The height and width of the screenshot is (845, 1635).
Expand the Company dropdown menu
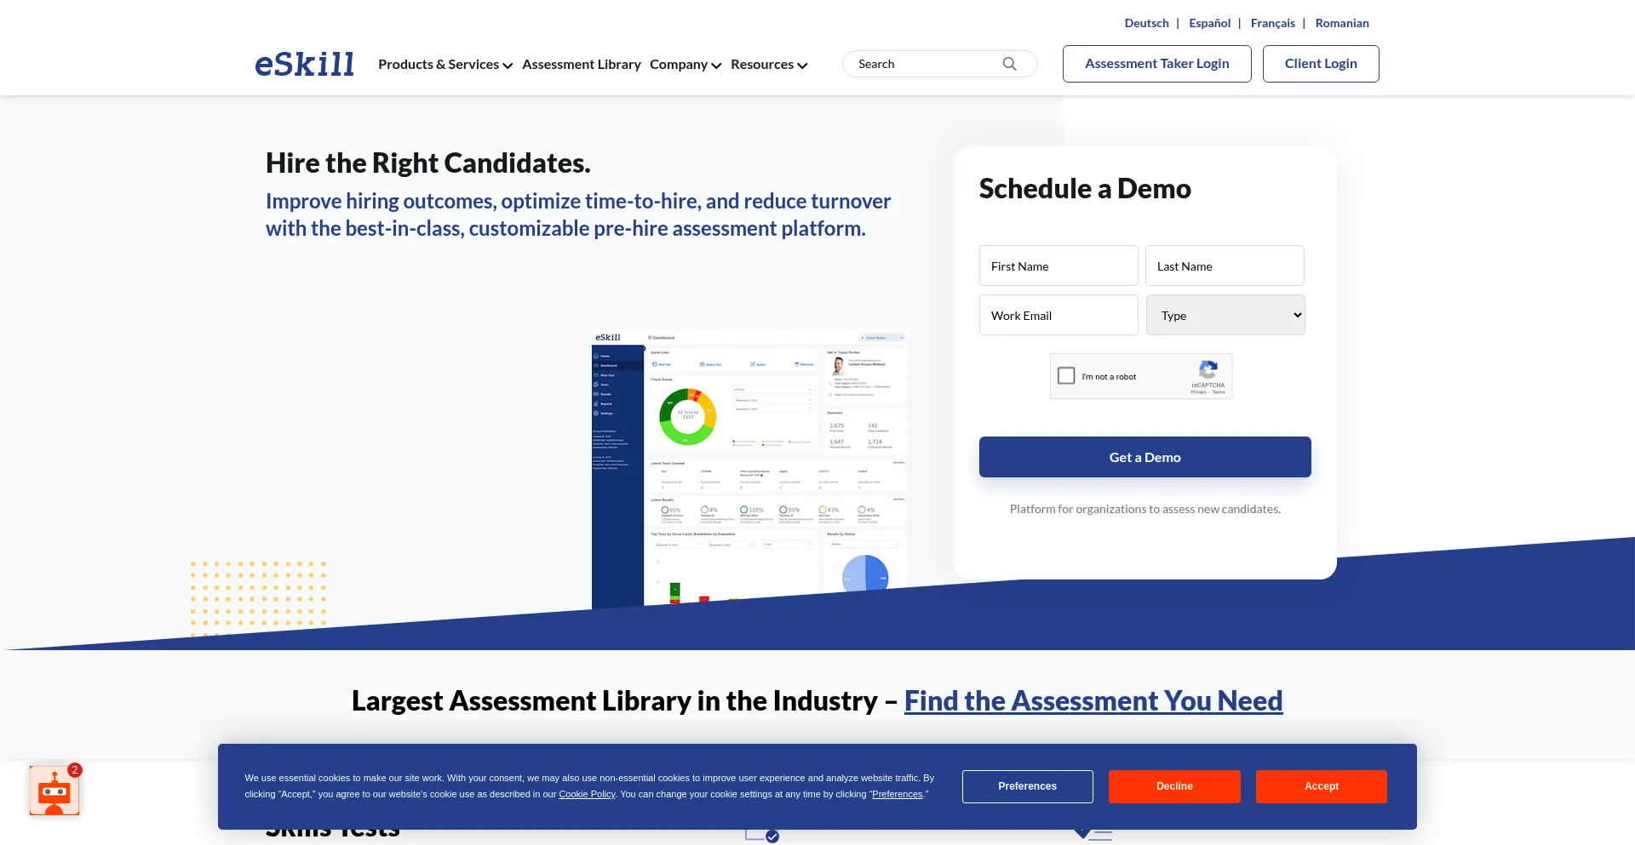click(x=686, y=65)
